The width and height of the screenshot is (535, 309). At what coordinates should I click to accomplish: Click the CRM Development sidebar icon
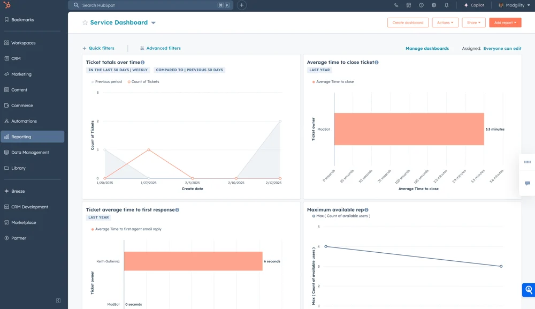[6, 207]
